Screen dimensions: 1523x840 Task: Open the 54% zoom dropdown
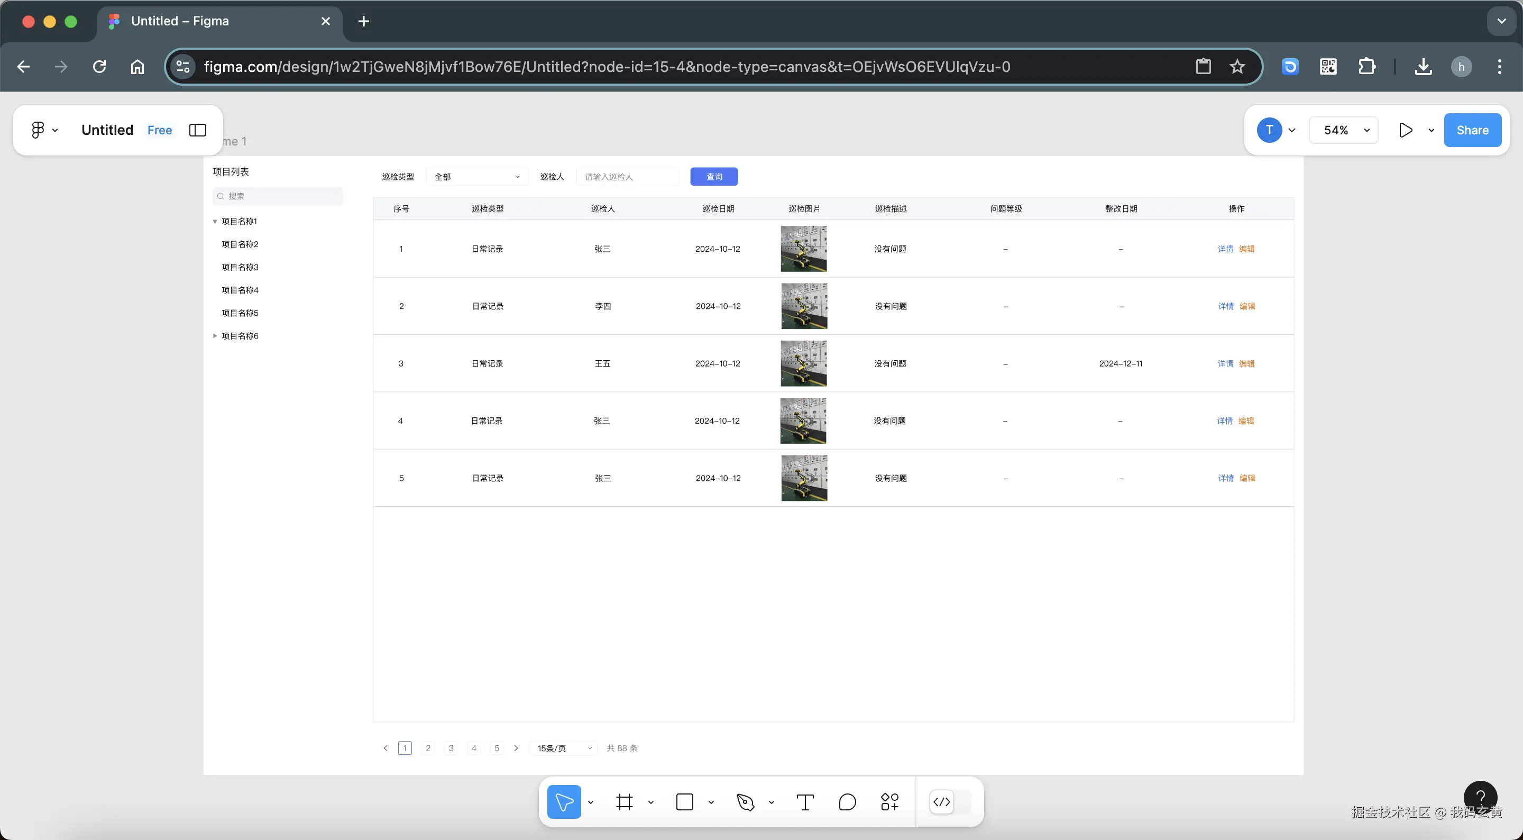click(1343, 130)
